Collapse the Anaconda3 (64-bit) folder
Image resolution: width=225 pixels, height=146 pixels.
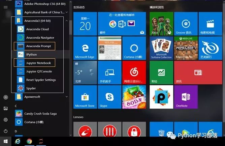[67, 21]
